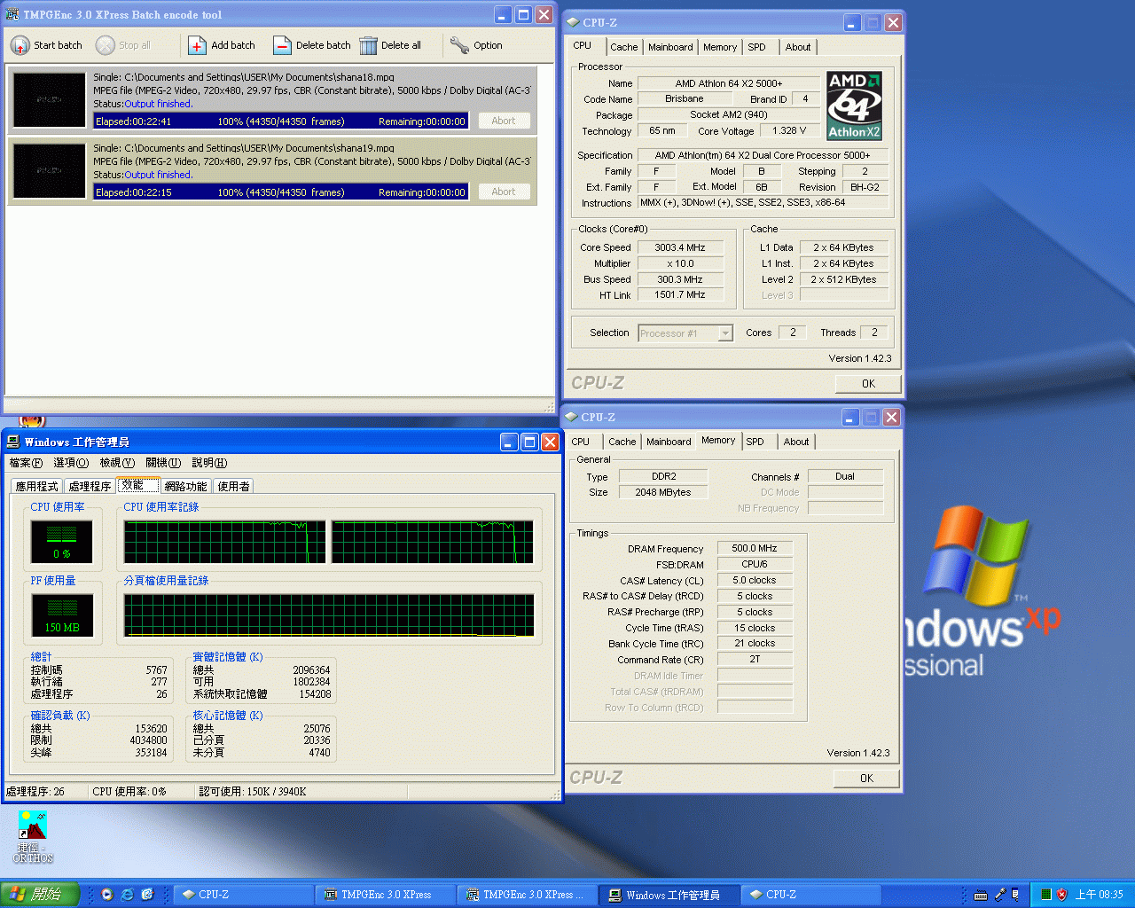This screenshot has width=1135, height=908.
Task: Click the shana19.mpg encoding progress bar
Action: pos(280,192)
